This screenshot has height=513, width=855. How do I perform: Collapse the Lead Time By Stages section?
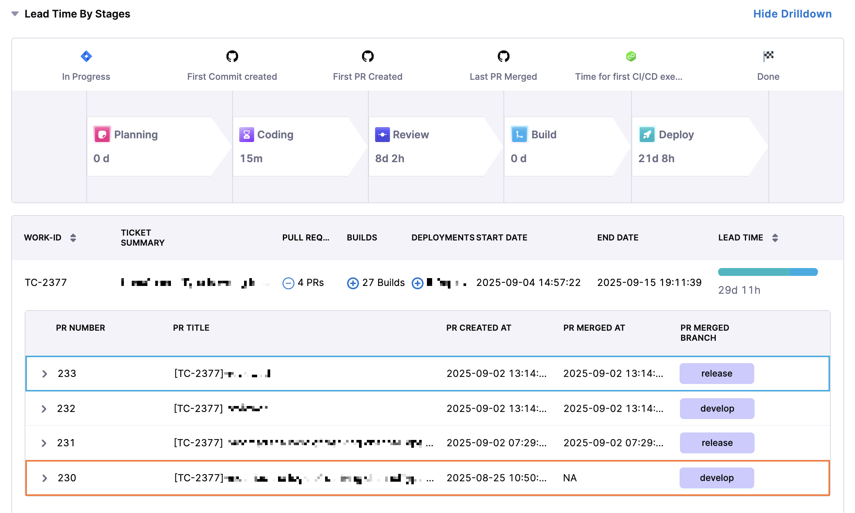[15, 14]
